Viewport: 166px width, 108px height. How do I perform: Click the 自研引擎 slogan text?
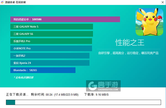click(128, 53)
